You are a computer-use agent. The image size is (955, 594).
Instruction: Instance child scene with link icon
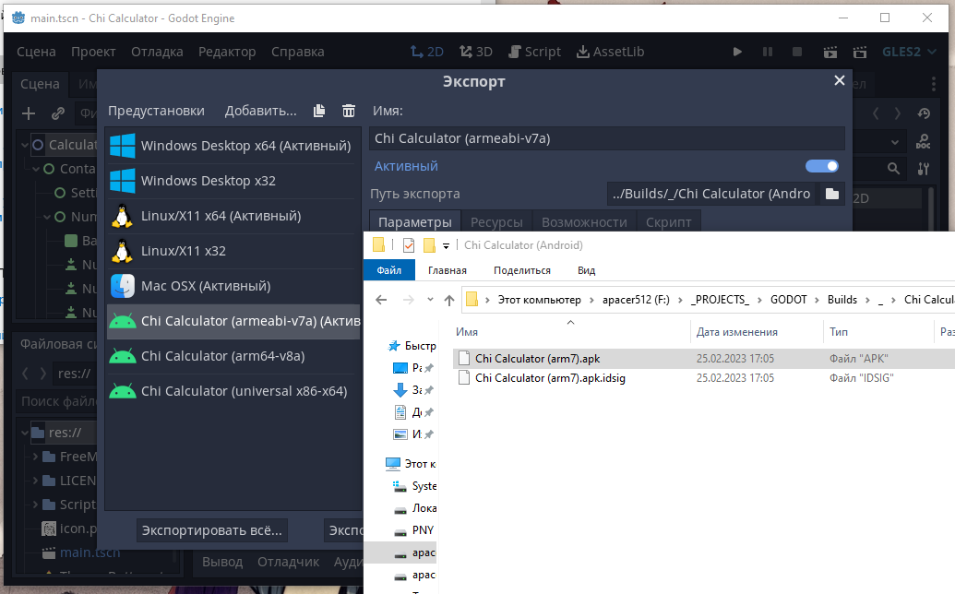click(x=58, y=113)
